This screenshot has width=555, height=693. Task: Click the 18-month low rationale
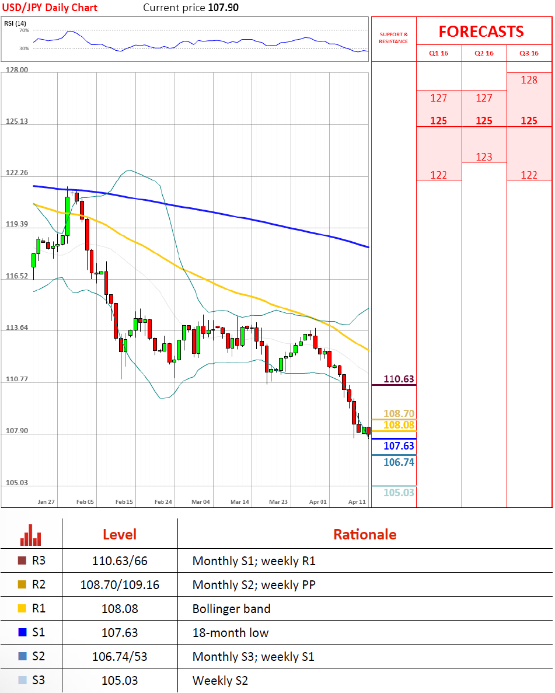[x=231, y=632]
